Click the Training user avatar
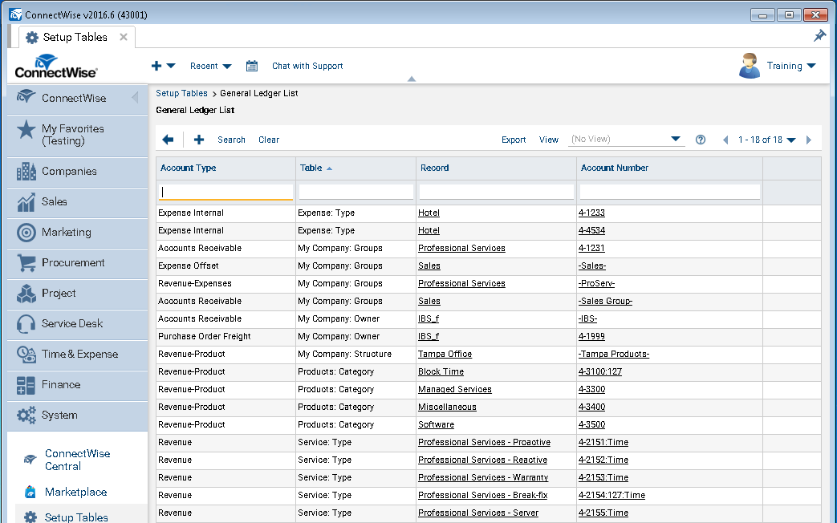Viewport: 837px width, 523px height. tap(750, 66)
